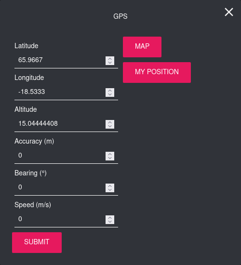Edit the Altitude field value
This screenshot has width=241, height=265.
tap(66, 123)
